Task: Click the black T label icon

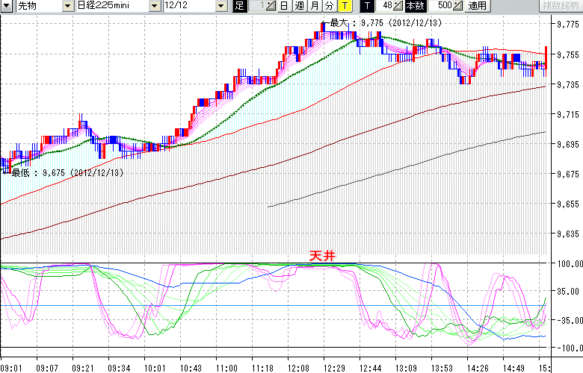Action: coord(368,6)
